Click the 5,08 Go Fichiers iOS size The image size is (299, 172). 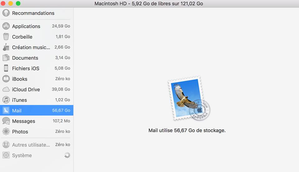tap(62, 68)
